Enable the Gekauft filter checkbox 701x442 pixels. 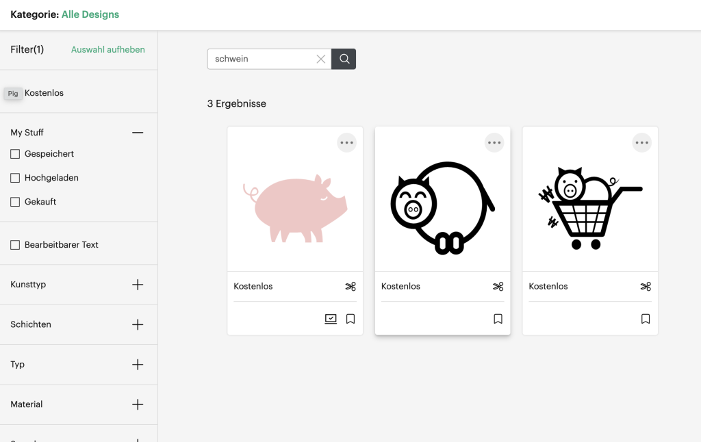[x=15, y=202]
